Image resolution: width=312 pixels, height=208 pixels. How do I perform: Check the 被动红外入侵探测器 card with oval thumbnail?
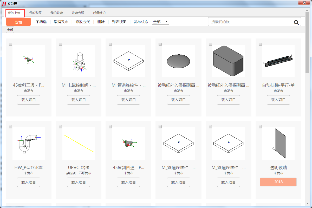coord(160,44)
